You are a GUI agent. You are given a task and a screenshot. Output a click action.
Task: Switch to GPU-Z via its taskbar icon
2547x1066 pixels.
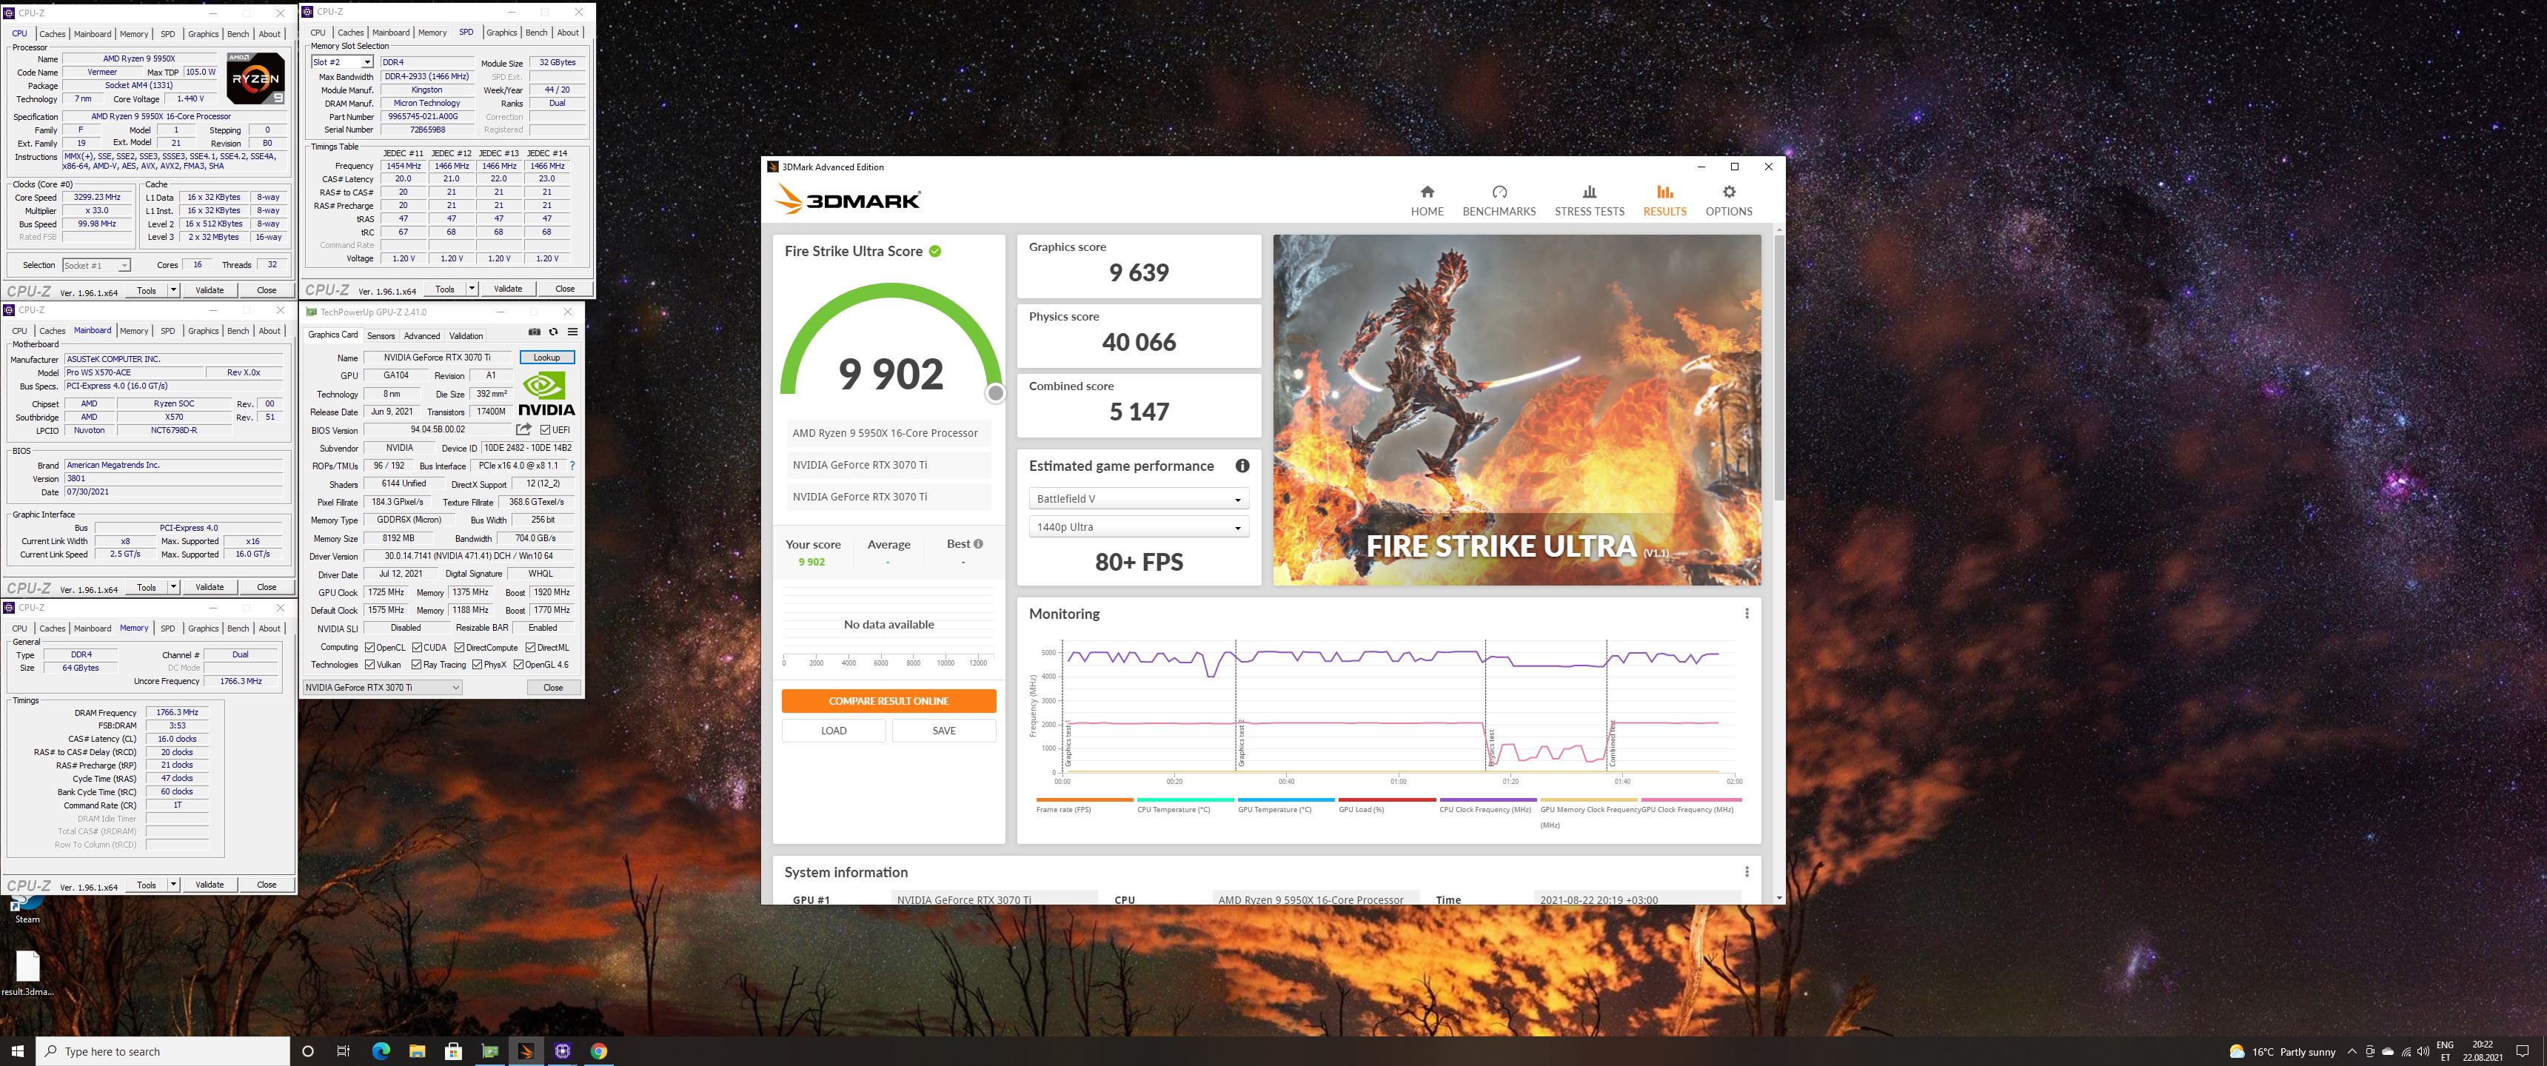(489, 1051)
